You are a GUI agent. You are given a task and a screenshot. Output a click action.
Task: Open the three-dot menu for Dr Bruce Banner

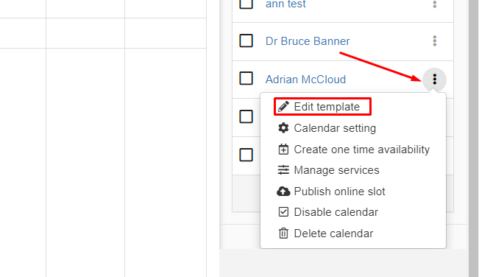[434, 41]
